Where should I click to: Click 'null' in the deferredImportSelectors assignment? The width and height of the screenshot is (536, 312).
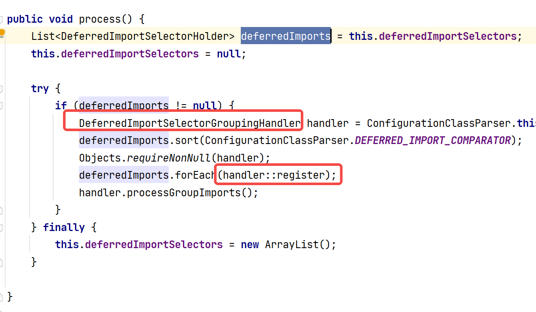(x=229, y=54)
